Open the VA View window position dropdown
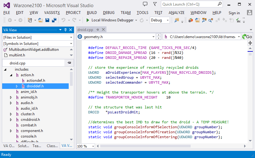This screenshot has height=158, width=255. 60,30
